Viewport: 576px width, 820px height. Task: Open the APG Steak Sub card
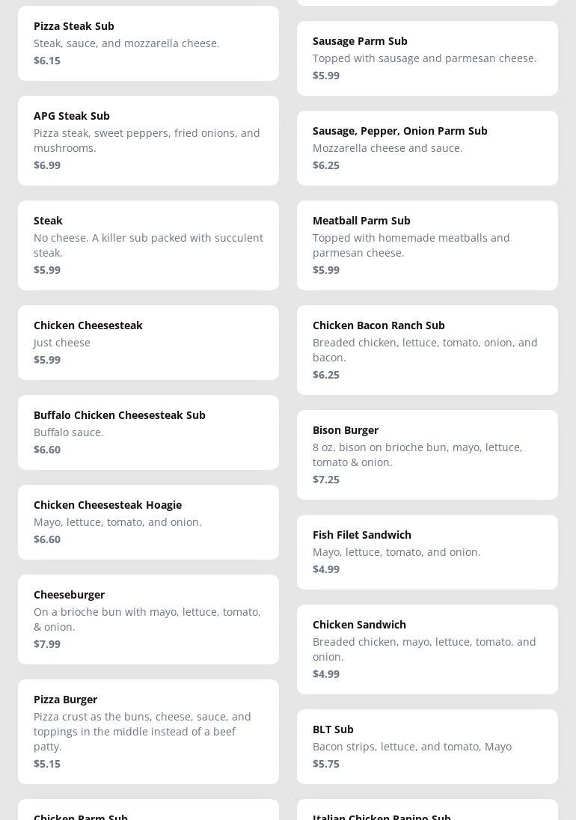pos(148,141)
